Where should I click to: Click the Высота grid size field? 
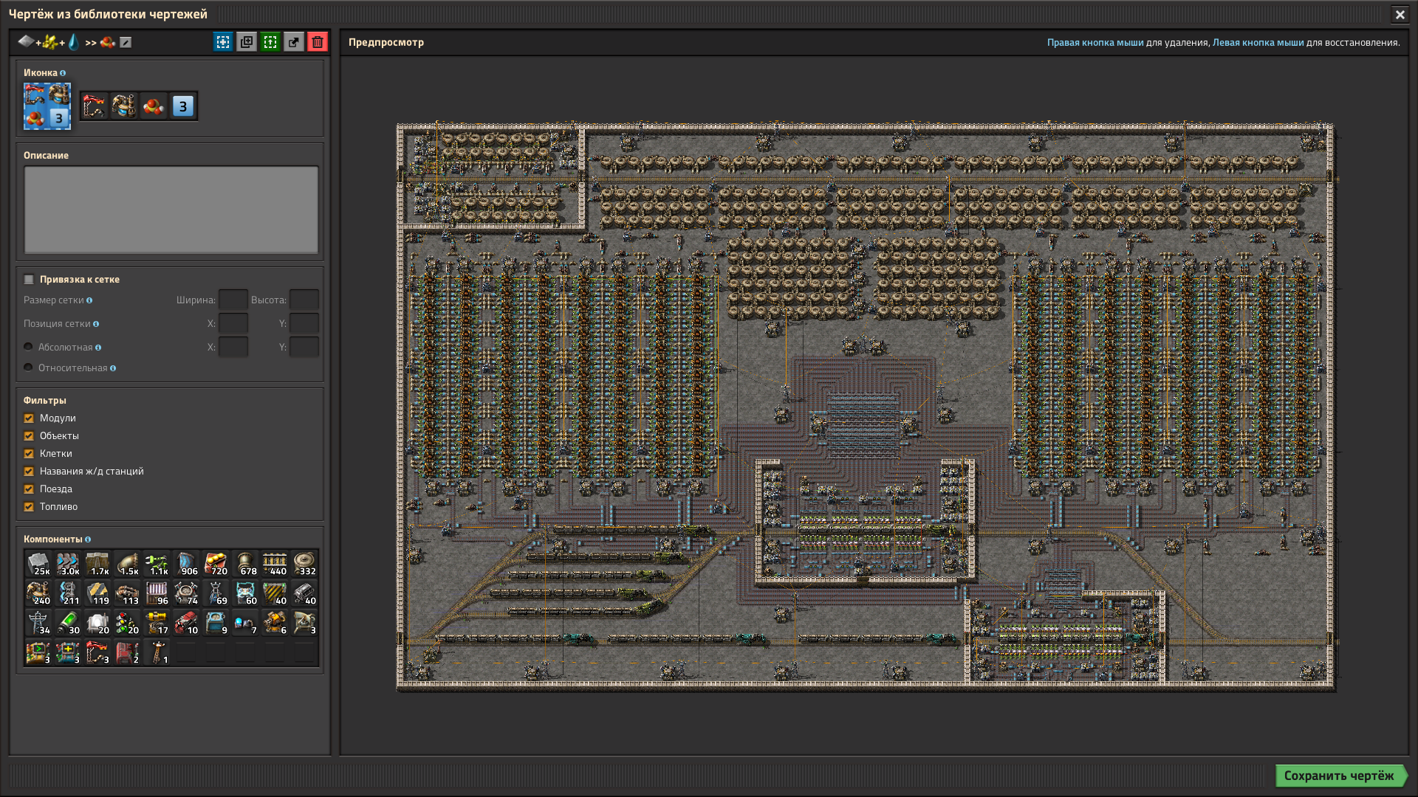click(304, 300)
